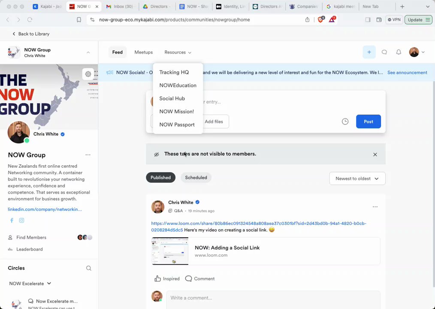Switch to the Kajabi browser tab
435x309 pixels.
(x=48, y=7)
